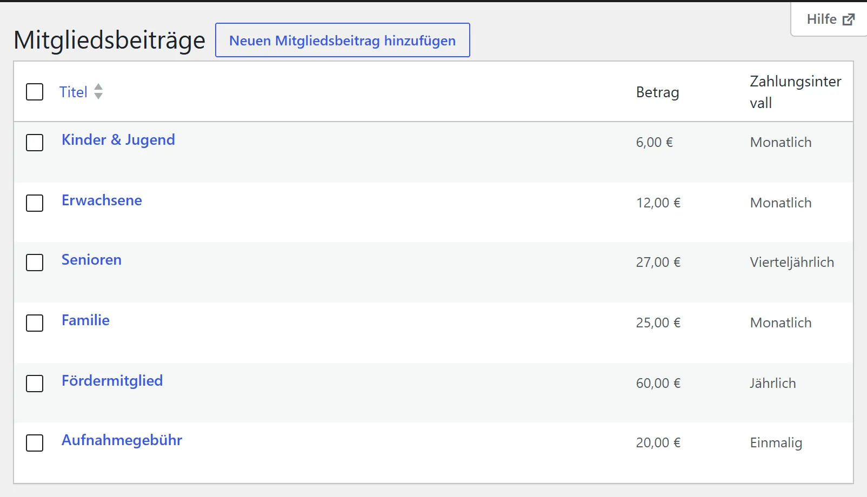Click the 20,00 € amount
The image size is (867, 497).
[658, 443]
